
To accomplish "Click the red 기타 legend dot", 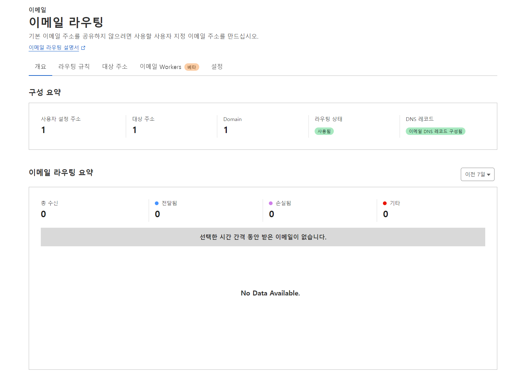I will pyautogui.click(x=385, y=203).
